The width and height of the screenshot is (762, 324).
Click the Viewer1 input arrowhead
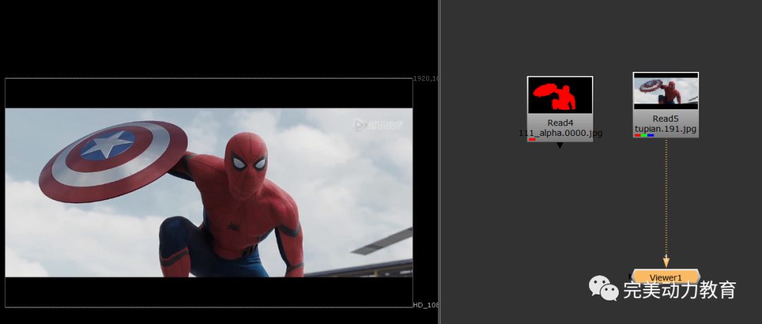666,262
